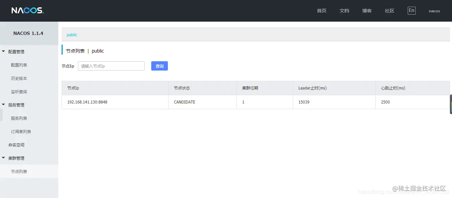Select 节点列表 in the sidebar

click(x=29, y=171)
